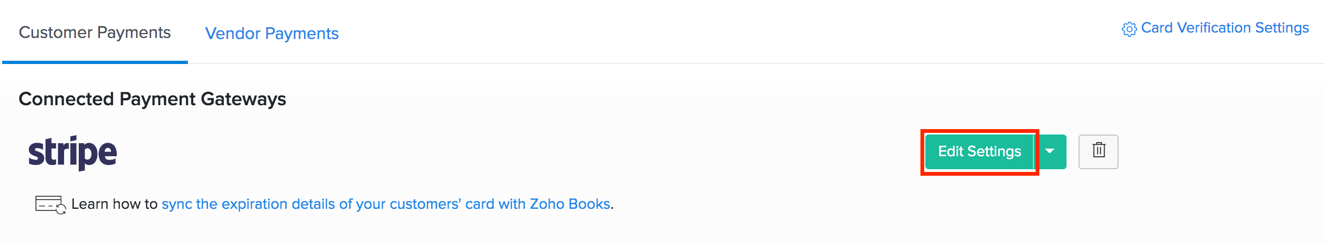Click the Card Verification Settings gear icon
The image size is (1325, 243).
click(x=1129, y=29)
